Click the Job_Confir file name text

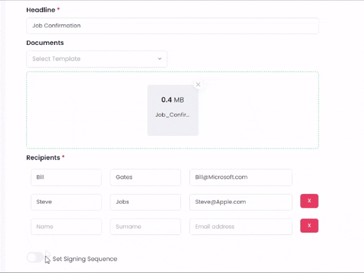click(172, 115)
